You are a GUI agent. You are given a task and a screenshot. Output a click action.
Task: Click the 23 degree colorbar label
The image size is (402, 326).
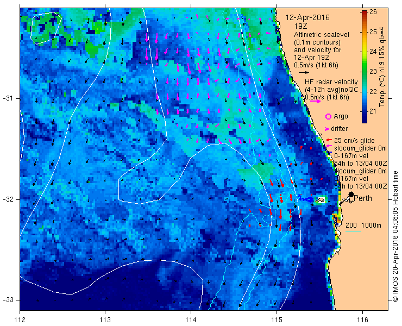(x=373, y=72)
